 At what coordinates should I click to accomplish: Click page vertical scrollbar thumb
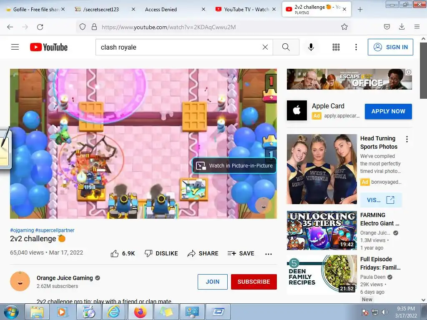pos(423,71)
